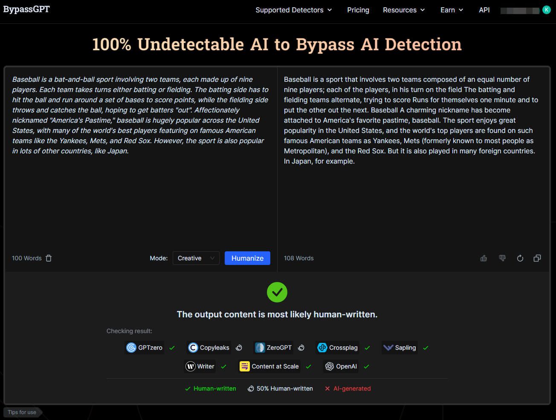Click the Content at Scale badge
This screenshot has width=556, height=420.
[269, 366]
